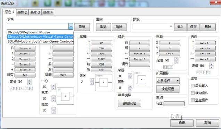
Task: Remap the 挥舞 up key showing UP
Action: tap(101, 43)
